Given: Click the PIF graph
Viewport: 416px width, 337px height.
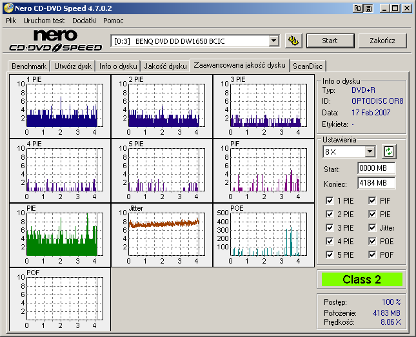Looking at the screenshot, I should (264, 171).
